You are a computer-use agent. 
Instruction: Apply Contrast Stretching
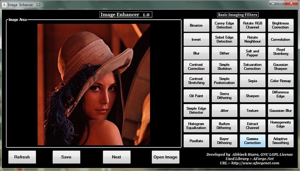point(196,81)
